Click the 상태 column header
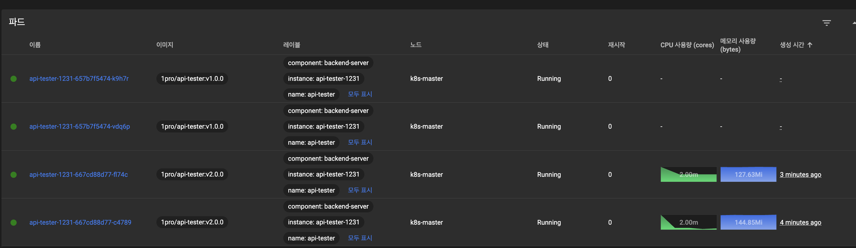856x248 pixels. point(543,45)
